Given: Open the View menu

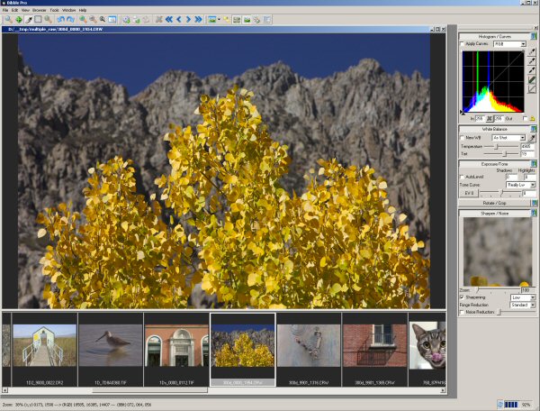Looking at the screenshot, I should coord(25,10).
